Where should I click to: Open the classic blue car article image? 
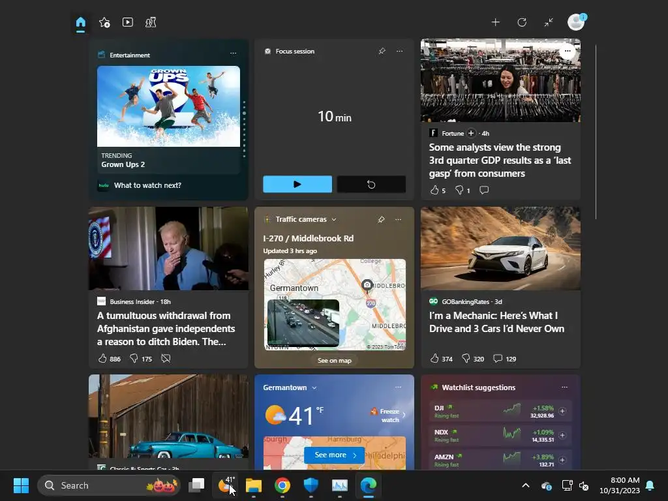tap(168, 416)
